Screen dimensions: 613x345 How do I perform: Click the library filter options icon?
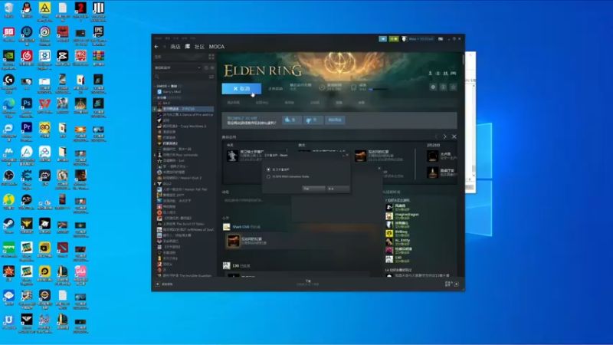[211, 77]
